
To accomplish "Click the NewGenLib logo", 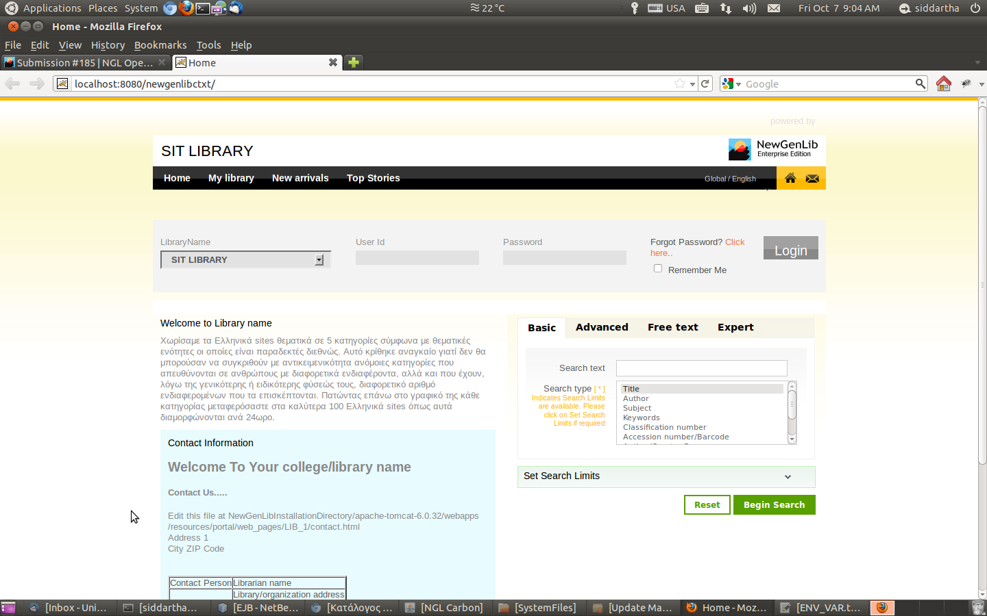I will click(x=773, y=149).
